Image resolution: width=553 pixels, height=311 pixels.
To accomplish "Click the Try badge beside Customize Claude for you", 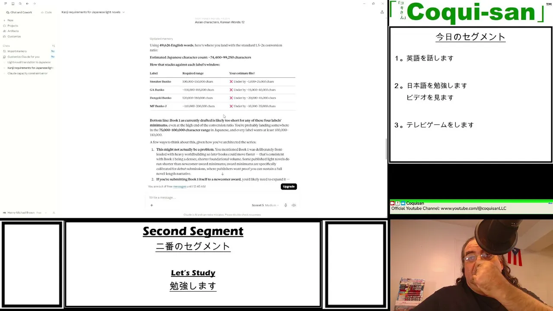I will [53, 57].
